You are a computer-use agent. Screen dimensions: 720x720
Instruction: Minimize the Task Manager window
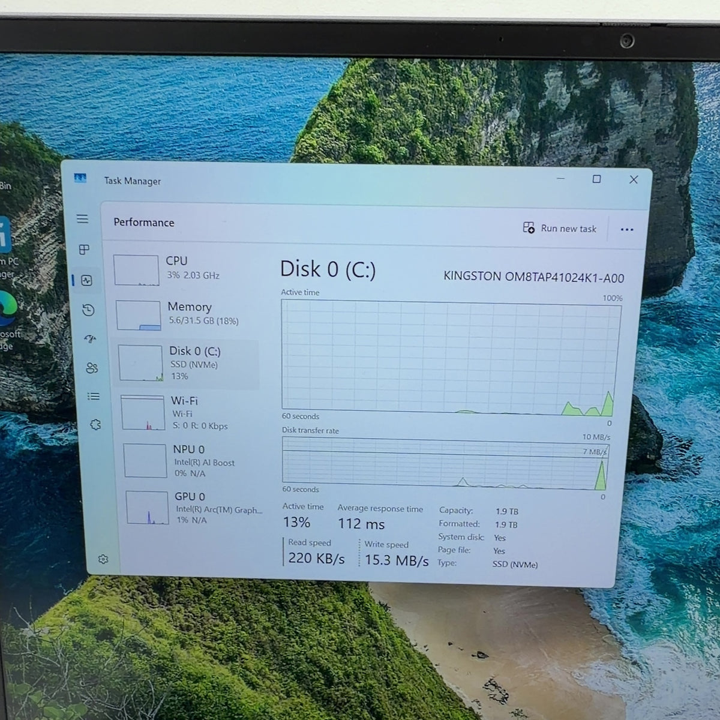click(x=560, y=178)
